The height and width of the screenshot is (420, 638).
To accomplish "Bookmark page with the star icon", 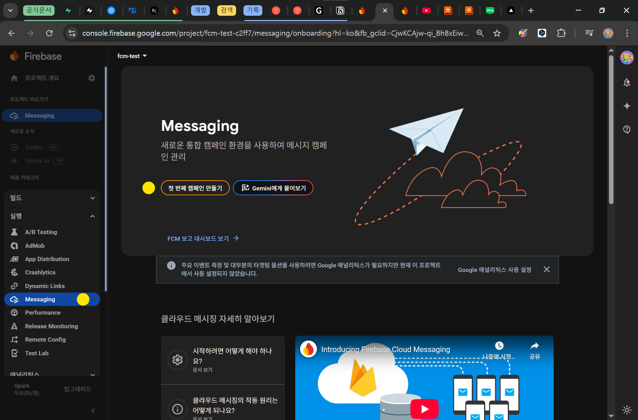I will coord(497,33).
